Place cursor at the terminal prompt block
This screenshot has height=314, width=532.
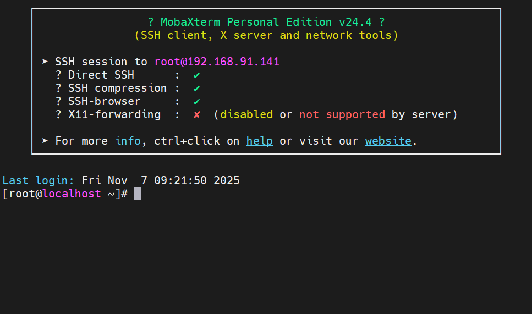(x=138, y=194)
